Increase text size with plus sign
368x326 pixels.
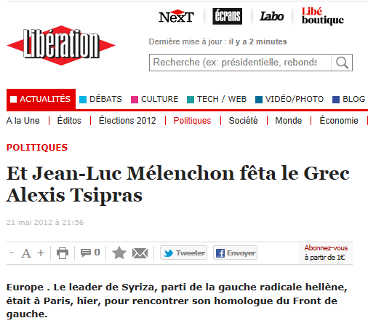click(41, 253)
